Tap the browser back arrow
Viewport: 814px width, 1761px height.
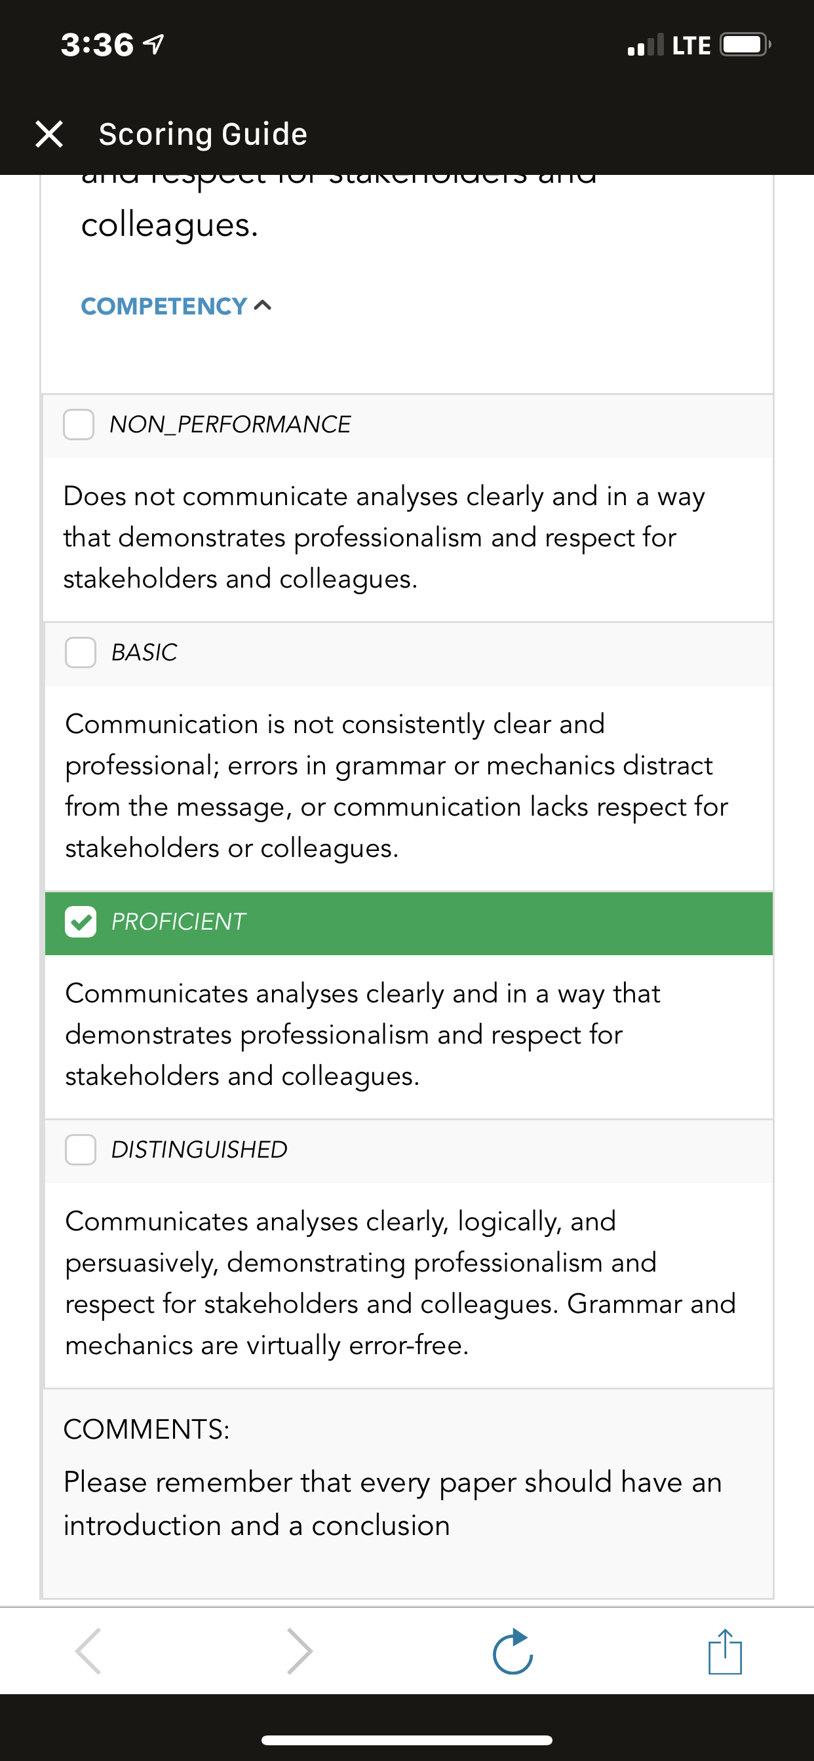pyautogui.click(x=89, y=1651)
